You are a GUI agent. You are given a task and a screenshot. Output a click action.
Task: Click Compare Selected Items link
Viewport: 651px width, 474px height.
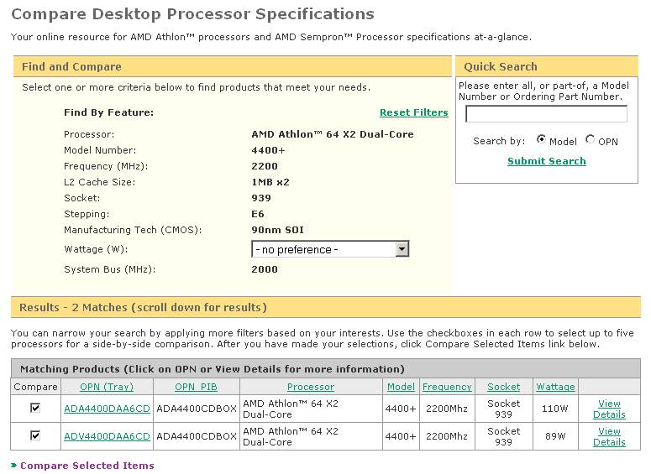(x=87, y=466)
